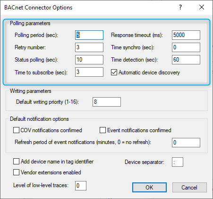
Task: Enable Vendor extensions checkbox
Action: click(x=16, y=172)
